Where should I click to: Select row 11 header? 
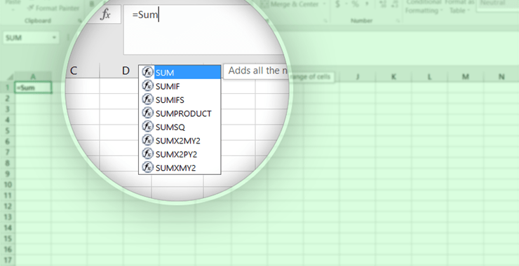(x=7, y=195)
